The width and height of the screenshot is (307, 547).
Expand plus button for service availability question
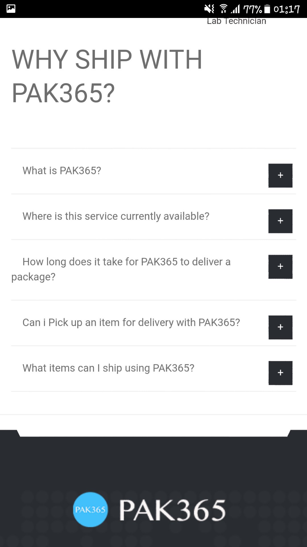coord(280,221)
